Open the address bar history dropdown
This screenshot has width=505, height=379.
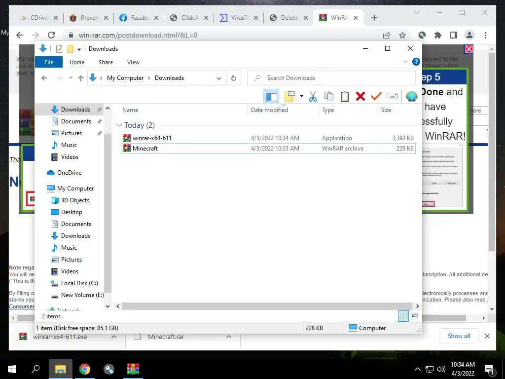tap(218, 78)
